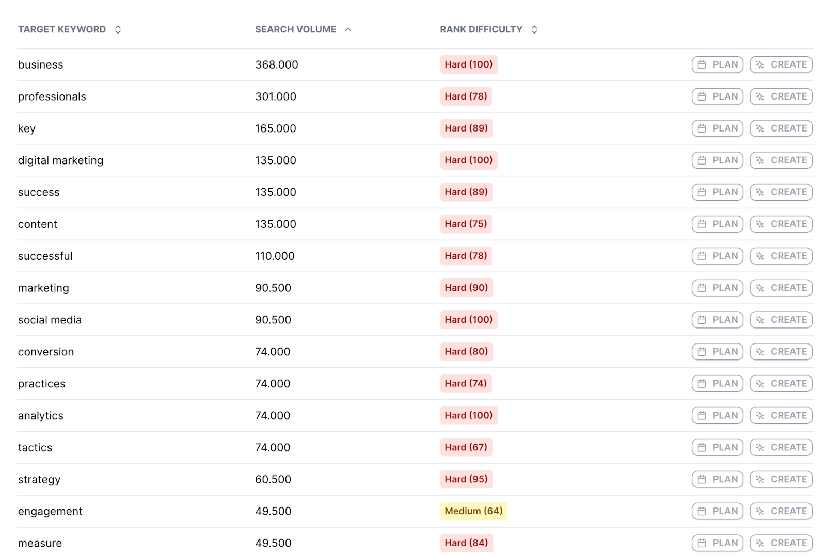Click calendar icon in business row PLAN

coord(702,64)
